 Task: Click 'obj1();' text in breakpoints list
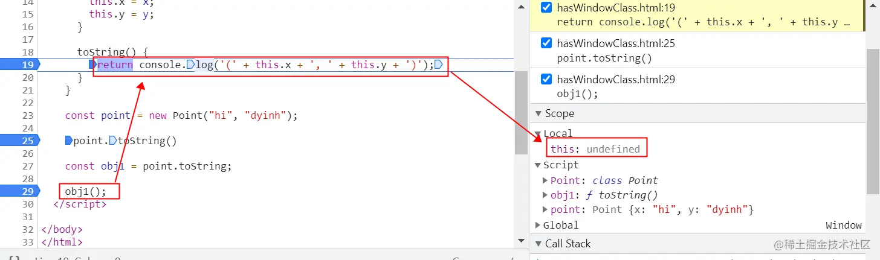(x=577, y=94)
